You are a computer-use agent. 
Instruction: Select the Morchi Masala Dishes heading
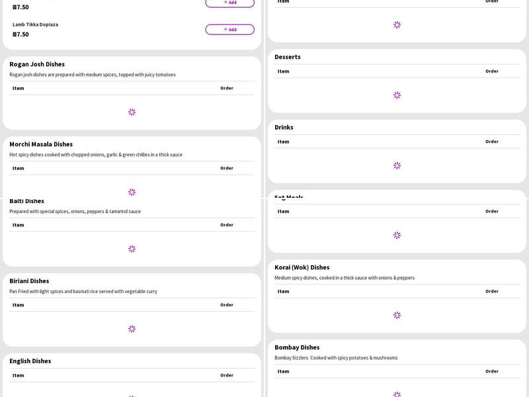point(41,144)
